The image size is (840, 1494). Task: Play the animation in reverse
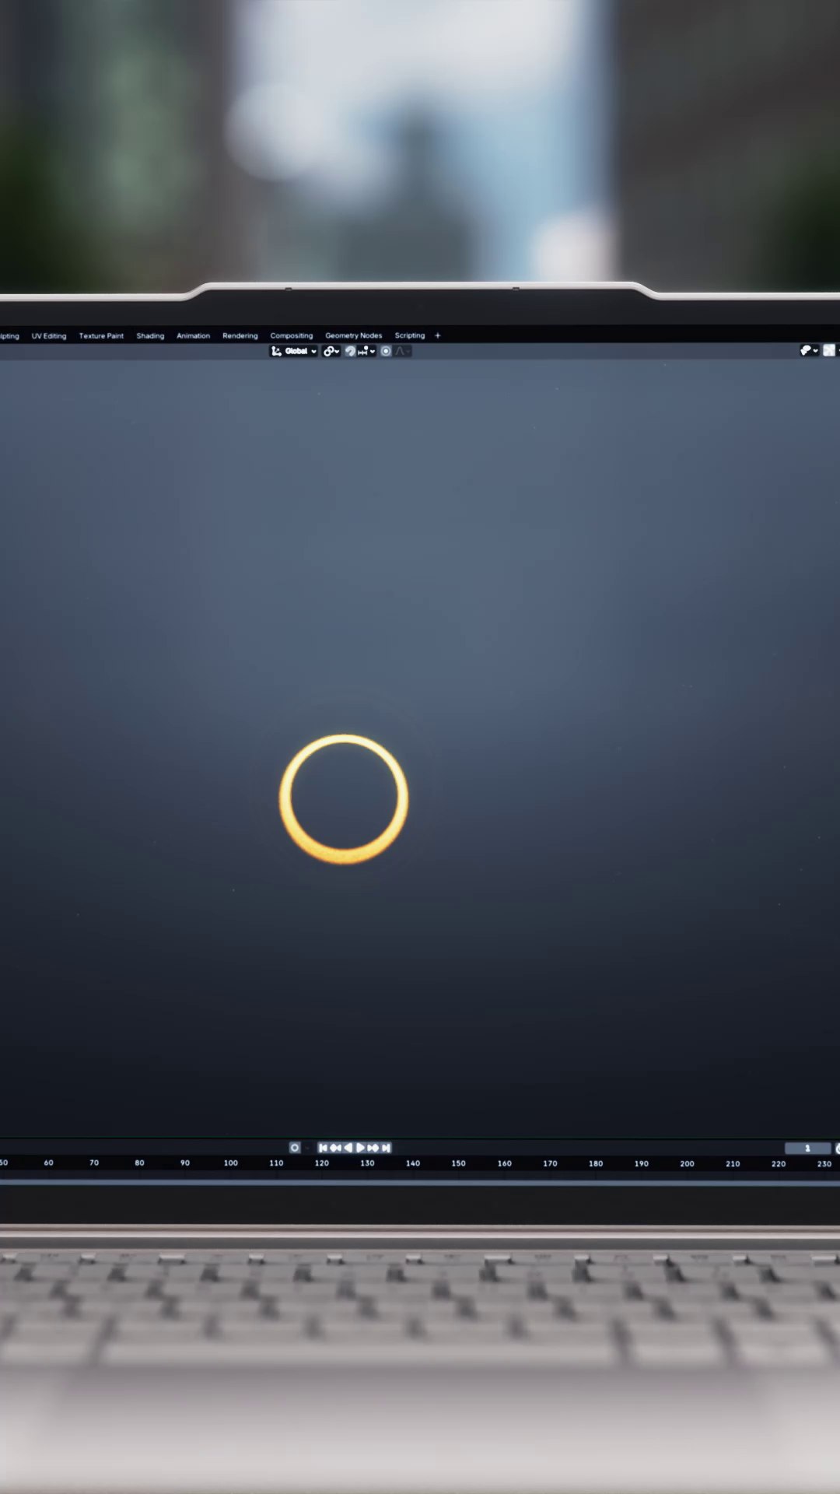coord(348,1148)
